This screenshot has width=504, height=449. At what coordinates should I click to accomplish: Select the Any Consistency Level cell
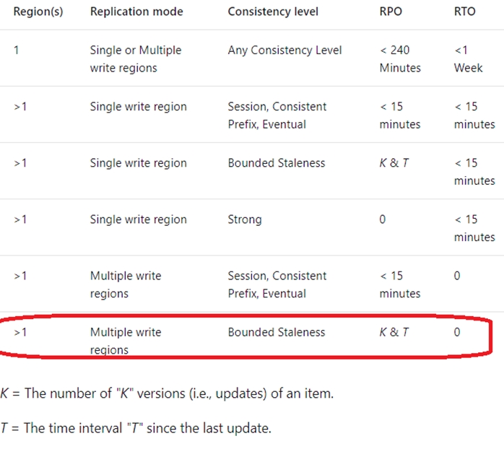click(284, 50)
